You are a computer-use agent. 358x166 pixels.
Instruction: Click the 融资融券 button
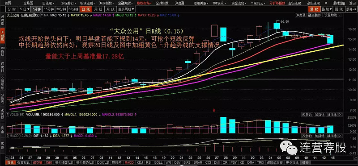tap(315, 15)
